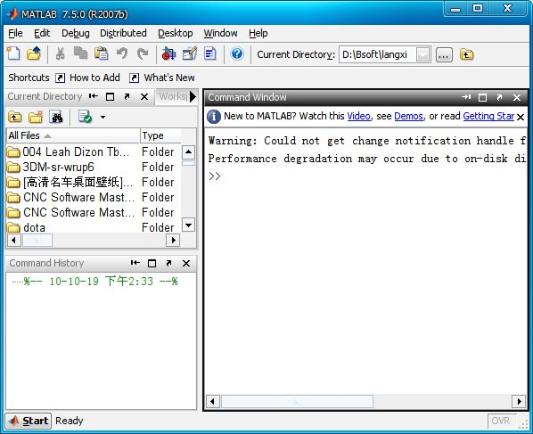The width and height of the screenshot is (533, 434).
Task: Launch Simulink from the toolbar icon
Action: pos(168,53)
